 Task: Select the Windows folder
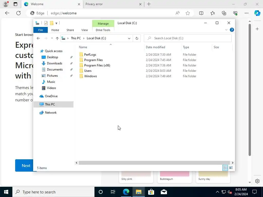[x=90, y=76]
